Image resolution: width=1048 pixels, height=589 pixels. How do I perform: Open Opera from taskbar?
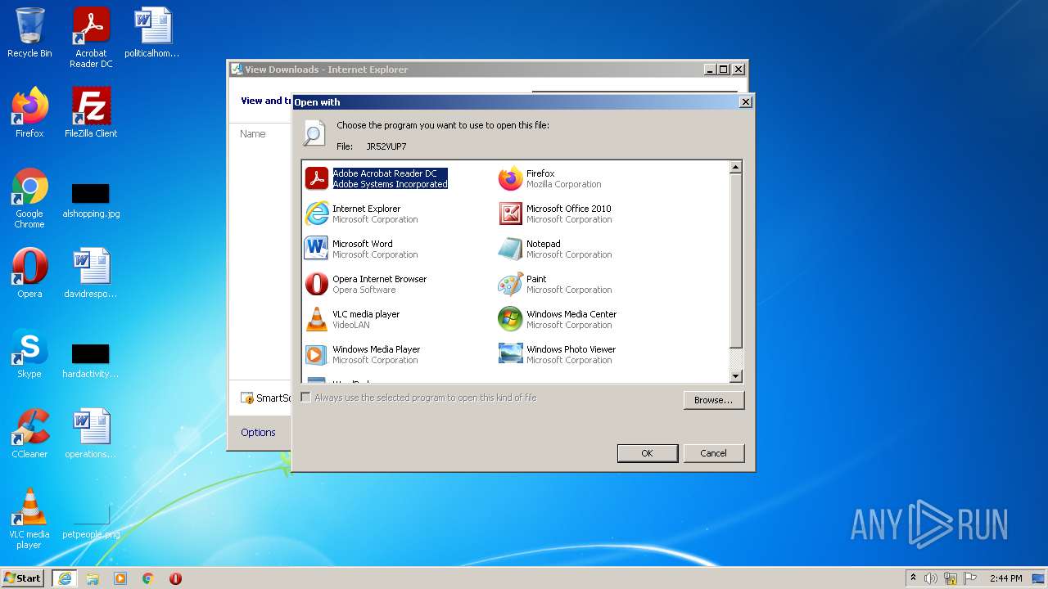175,578
